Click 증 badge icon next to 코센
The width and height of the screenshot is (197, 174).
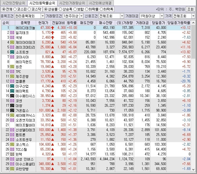[12, 101]
